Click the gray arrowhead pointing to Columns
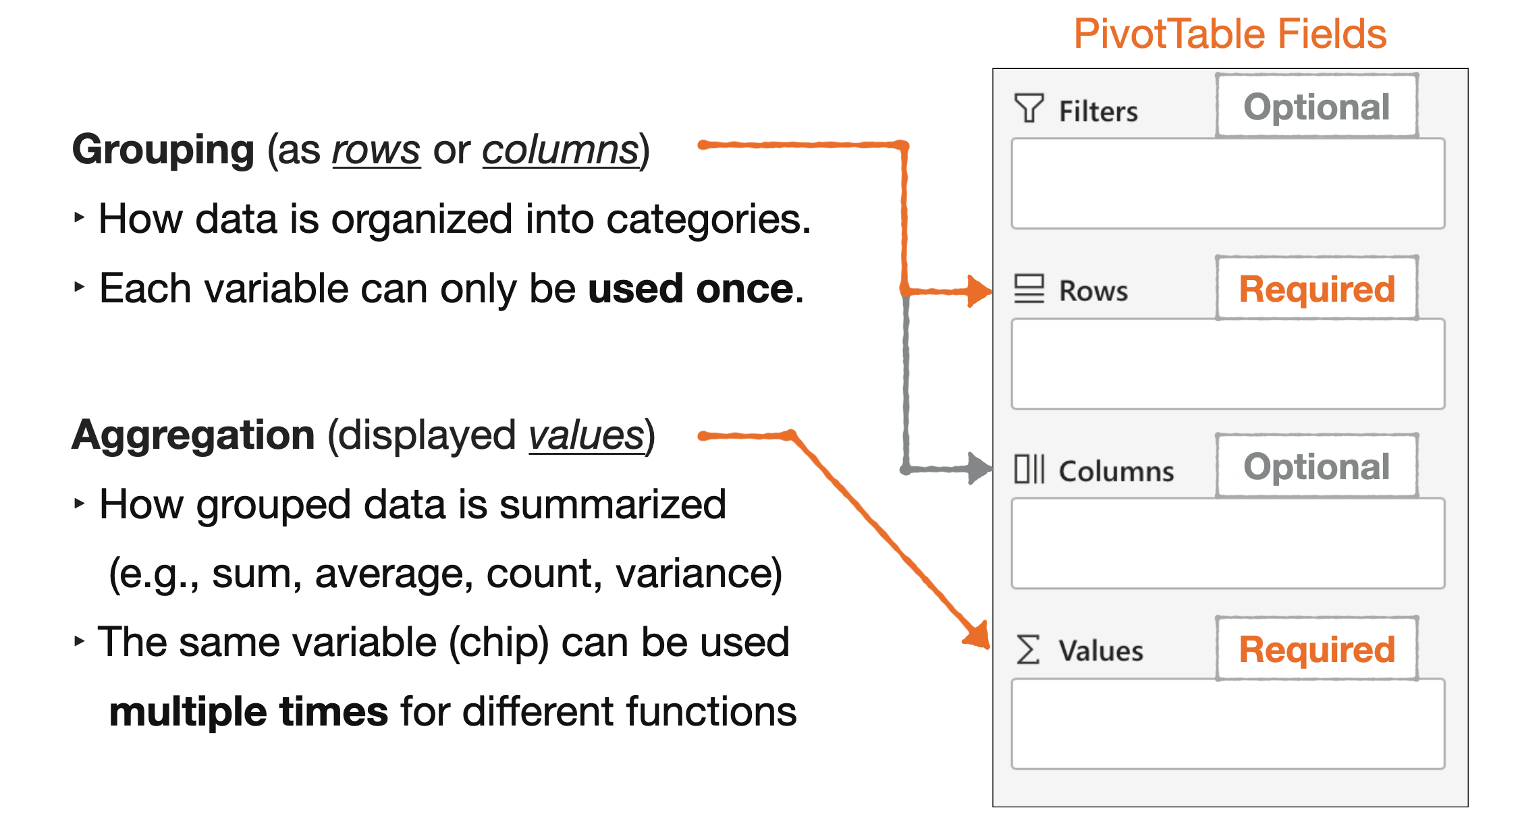 point(978,468)
